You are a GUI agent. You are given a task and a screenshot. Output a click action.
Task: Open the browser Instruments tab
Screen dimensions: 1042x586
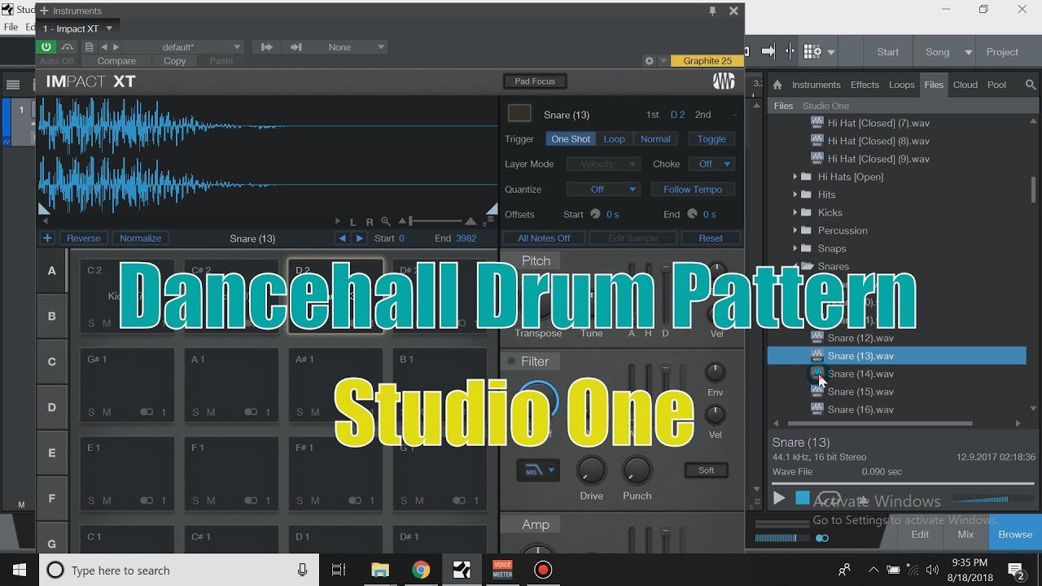(816, 85)
